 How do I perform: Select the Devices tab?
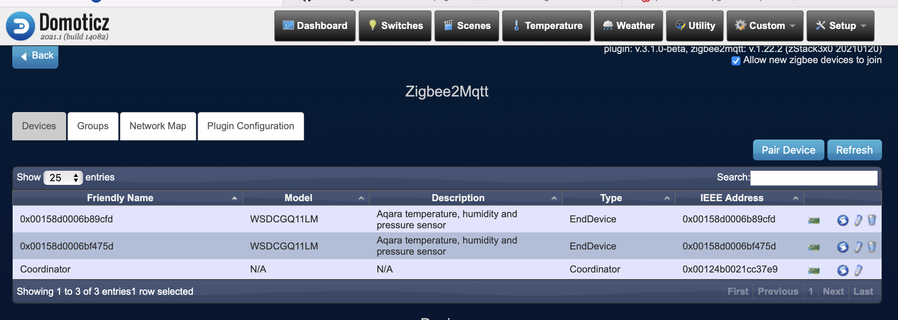pos(39,126)
